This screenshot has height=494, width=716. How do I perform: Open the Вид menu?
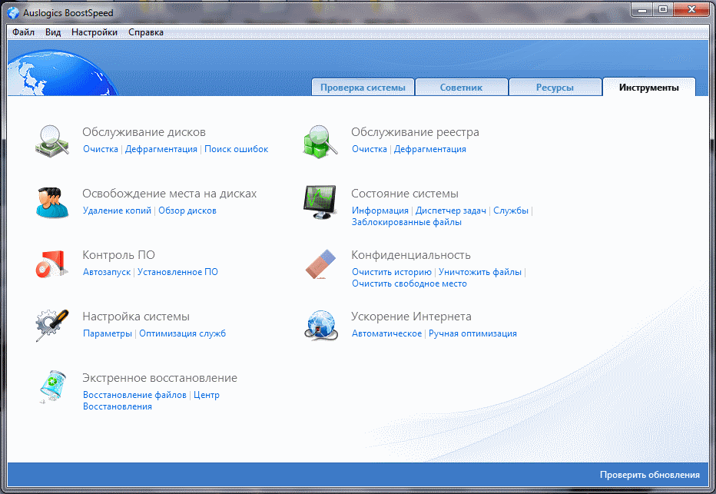pyautogui.click(x=53, y=32)
